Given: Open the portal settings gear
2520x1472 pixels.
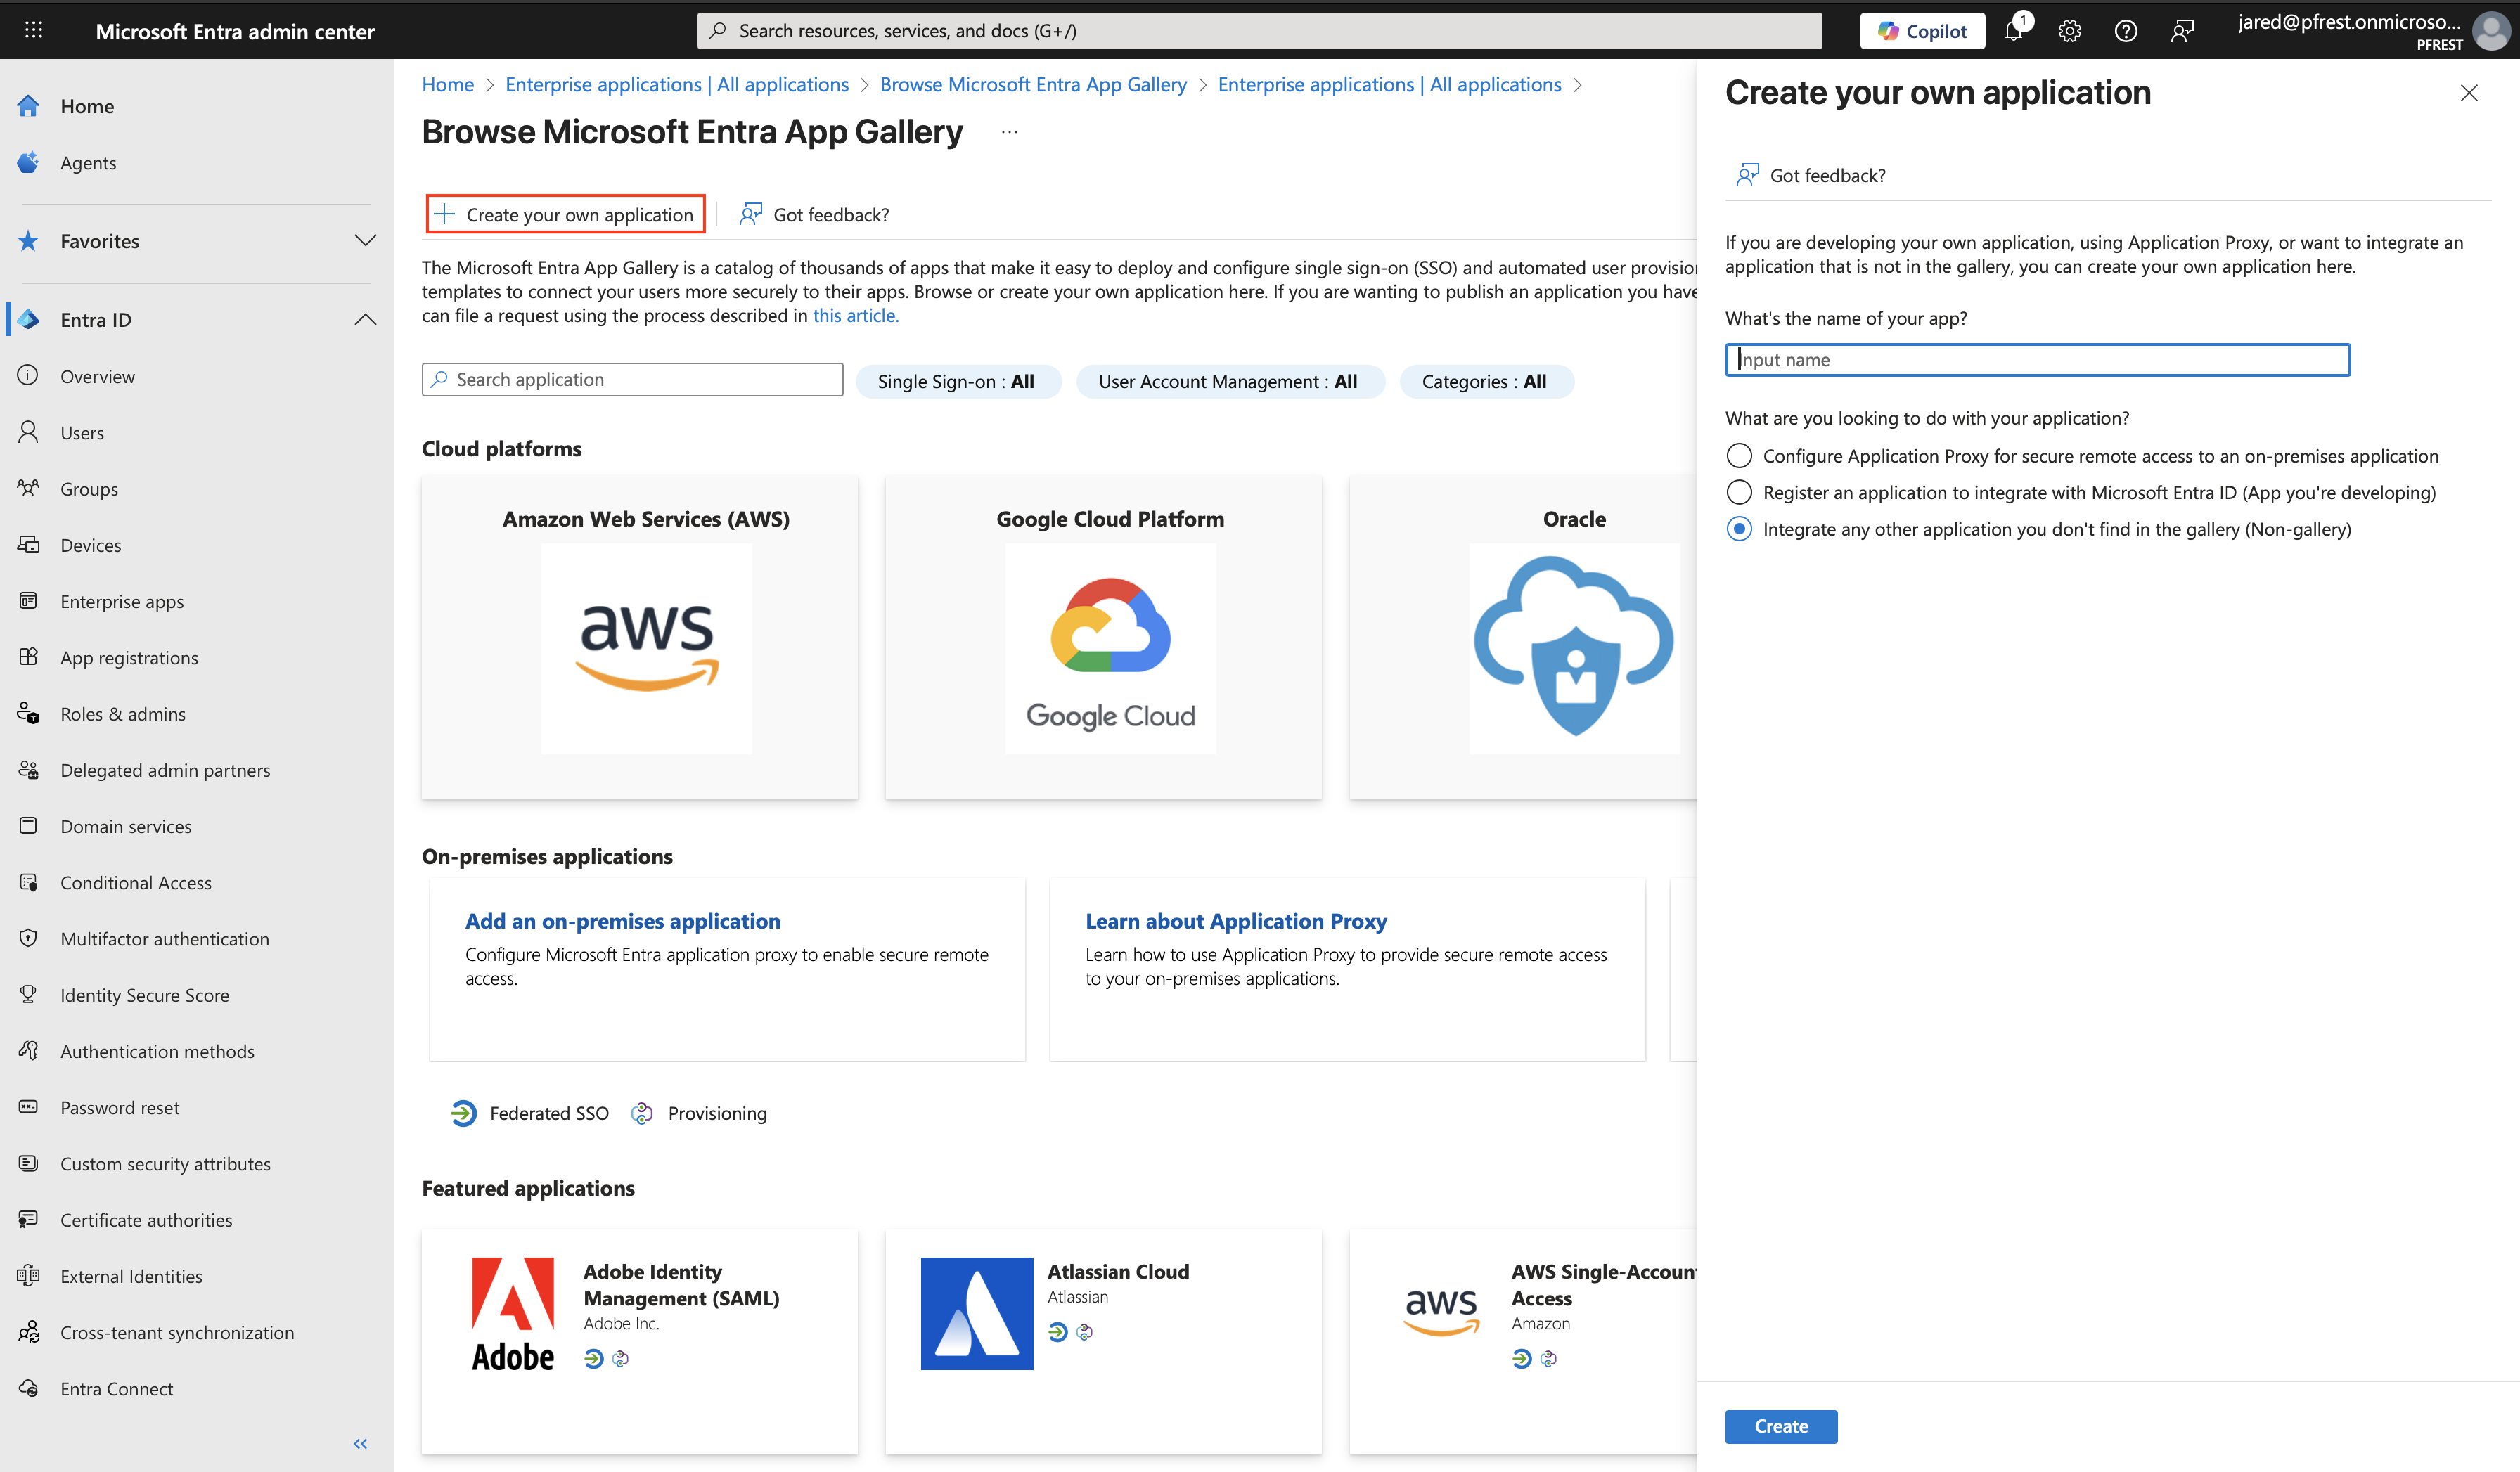Looking at the screenshot, I should click(x=2069, y=31).
